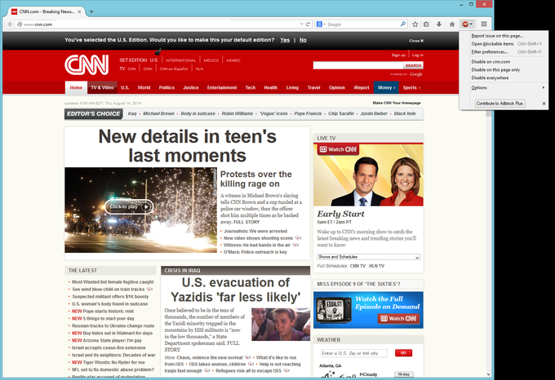Open the TV & Video nav tab

(x=102, y=88)
